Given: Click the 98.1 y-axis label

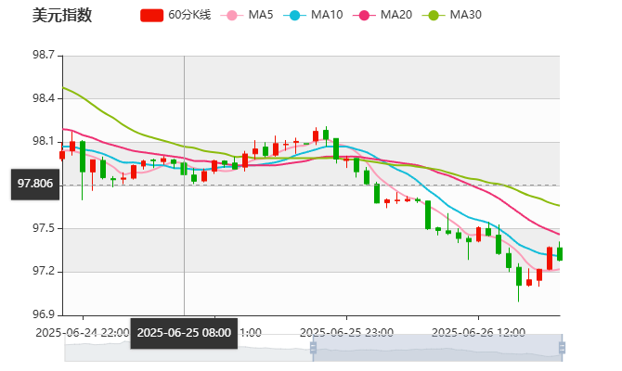Looking at the screenshot, I should tap(44, 142).
